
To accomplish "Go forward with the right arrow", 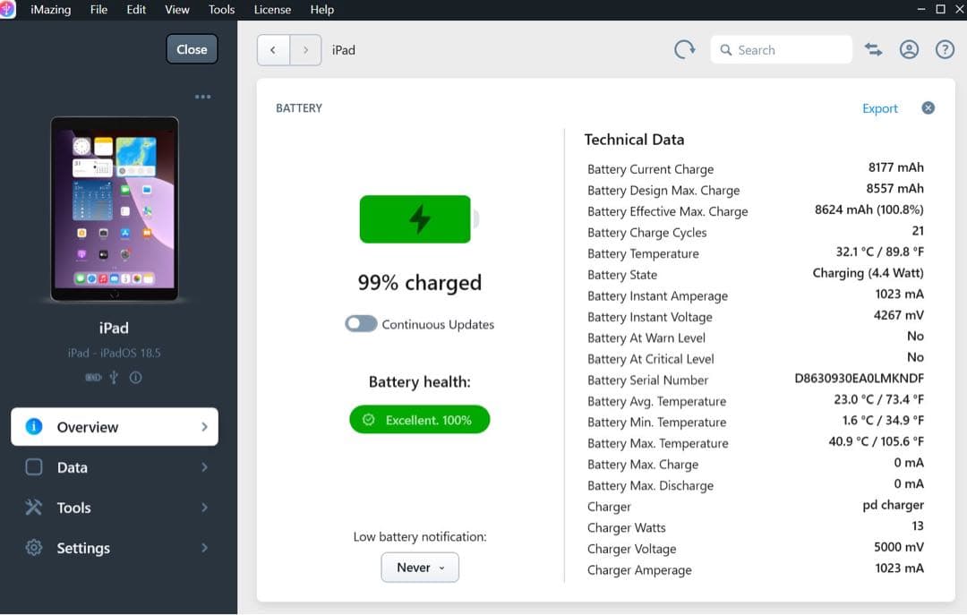I will point(305,50).
